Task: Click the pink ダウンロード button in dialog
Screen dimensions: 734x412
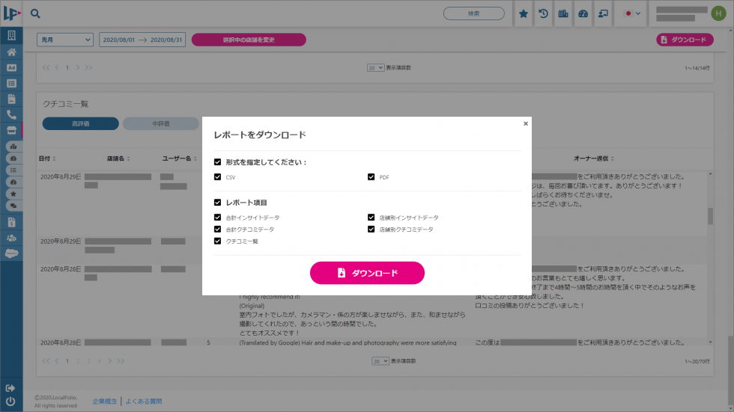Action: tap(367, 273)
